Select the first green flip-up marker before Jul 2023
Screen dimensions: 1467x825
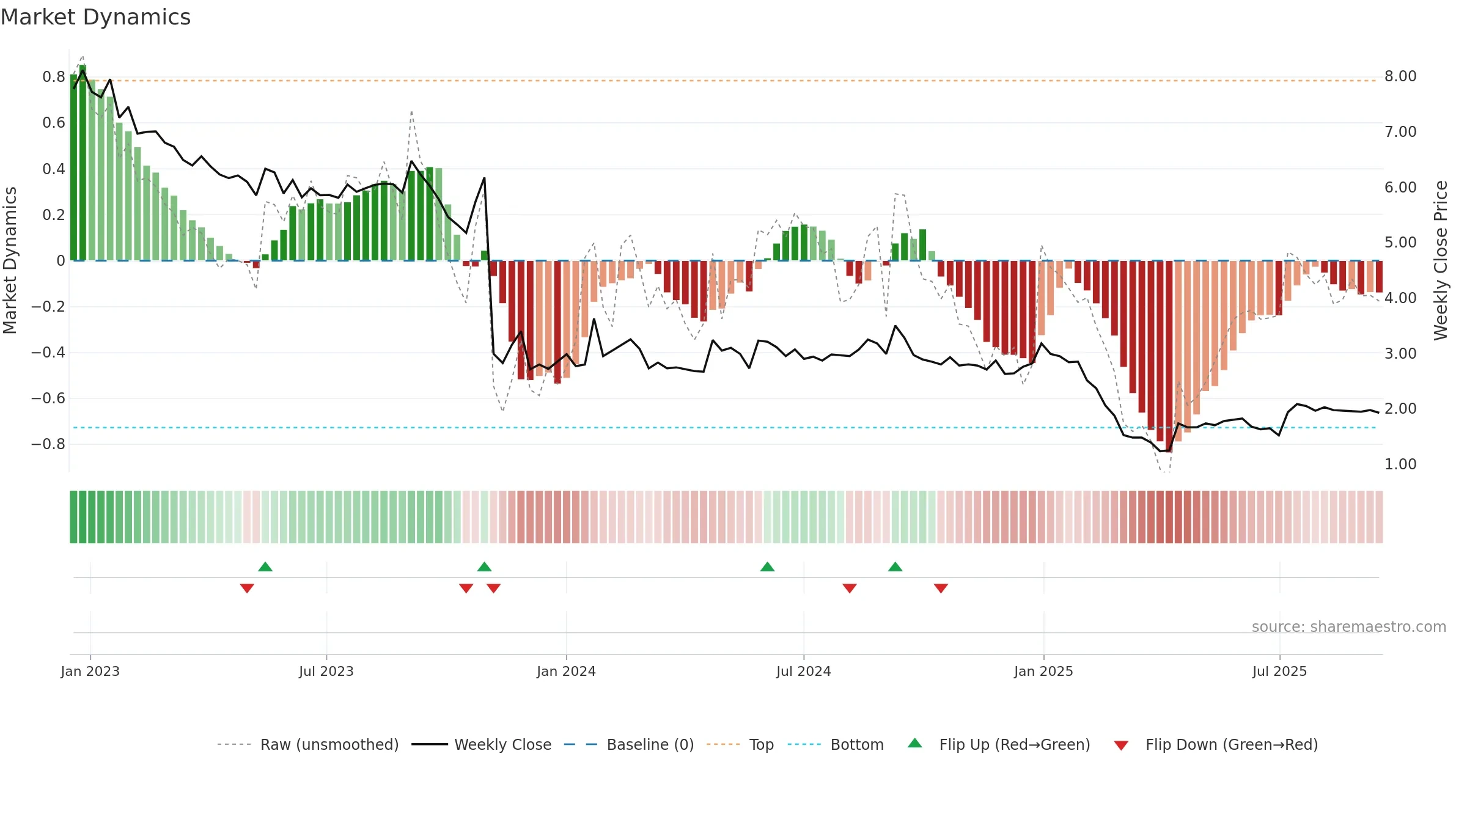[265, 566]
